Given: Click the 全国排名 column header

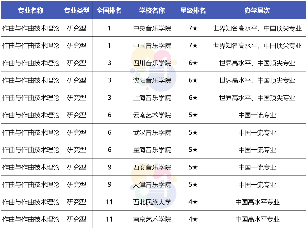Looking at the screenshot, I should pos(109,11).
